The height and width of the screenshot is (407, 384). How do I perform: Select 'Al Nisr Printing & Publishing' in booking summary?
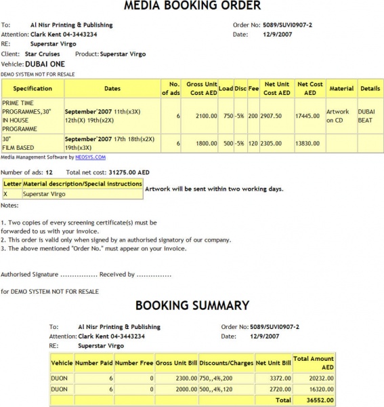pos(119,327)
